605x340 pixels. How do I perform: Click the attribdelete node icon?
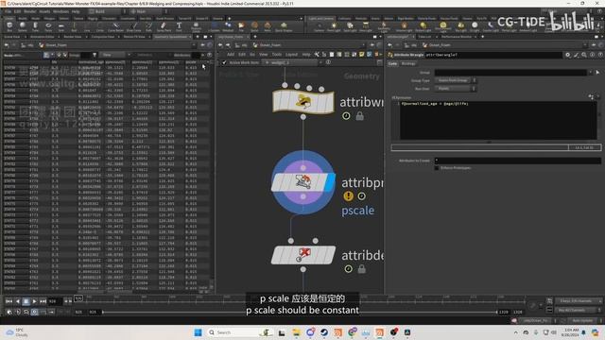(303, 255)
